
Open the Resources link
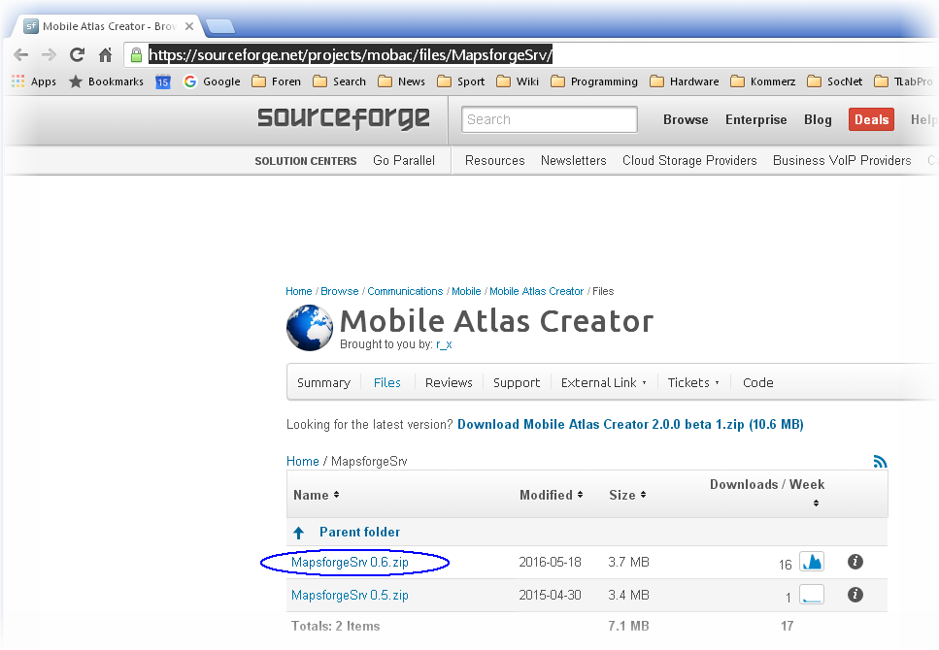click(494, 161)
